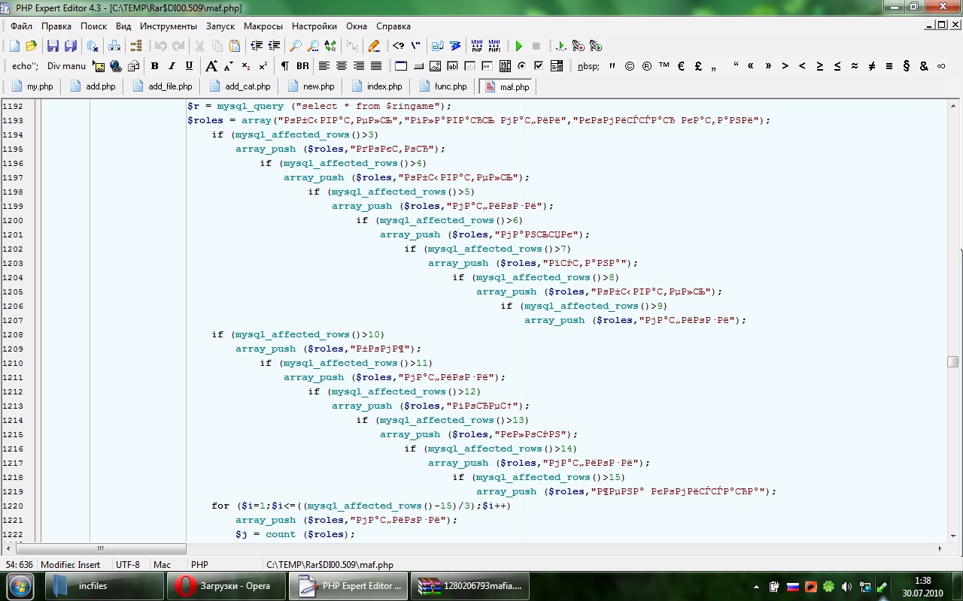Insert the copyright © symbol
Viewport: 963px width, 601px height.
(x=630, y=66)
